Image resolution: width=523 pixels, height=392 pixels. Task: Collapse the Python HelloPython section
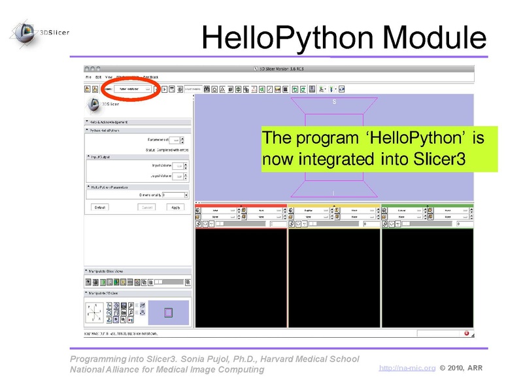(138, 130)
